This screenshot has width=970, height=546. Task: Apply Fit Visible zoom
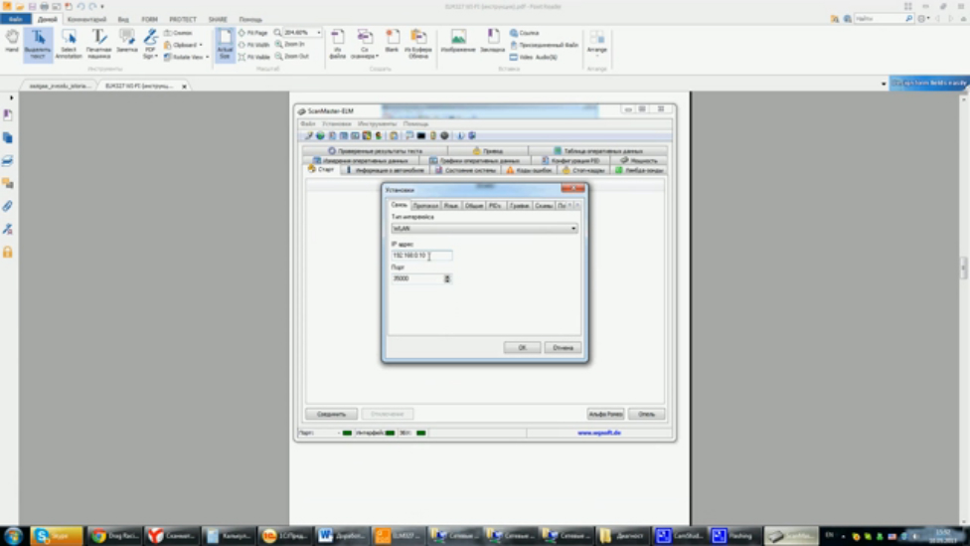[x=254, y=57]
